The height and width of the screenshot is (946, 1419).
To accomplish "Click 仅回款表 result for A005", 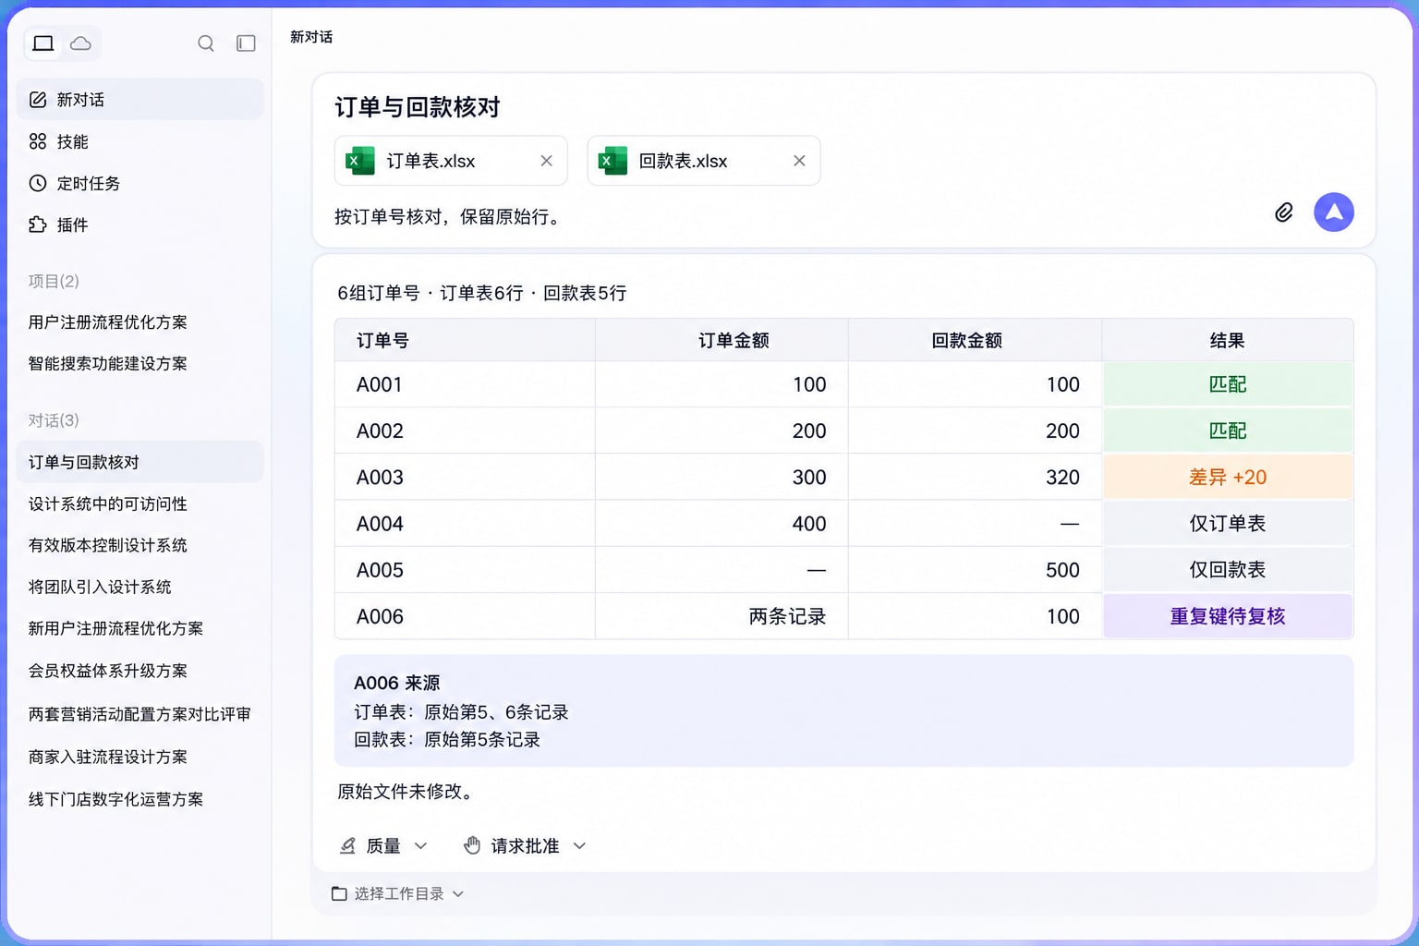I will point(1228,570).
